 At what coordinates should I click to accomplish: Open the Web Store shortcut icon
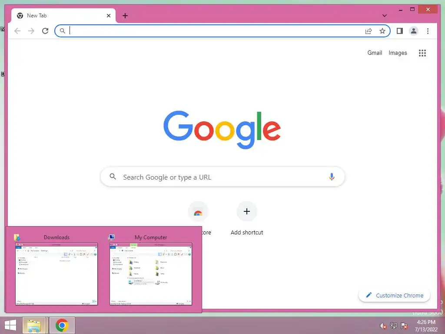[198, 212]
